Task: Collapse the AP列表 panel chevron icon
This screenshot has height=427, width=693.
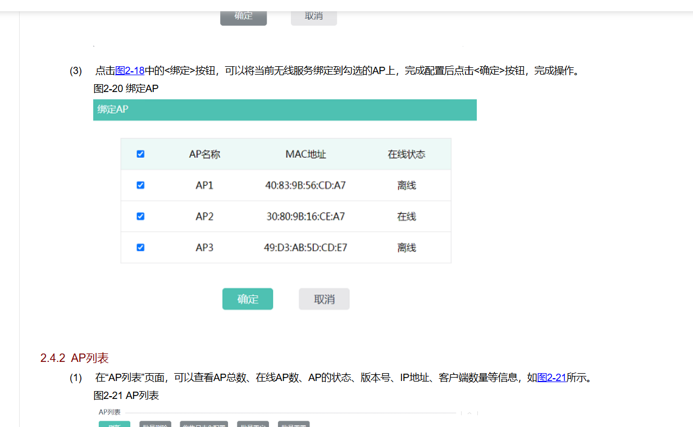Action: point(469,413)
